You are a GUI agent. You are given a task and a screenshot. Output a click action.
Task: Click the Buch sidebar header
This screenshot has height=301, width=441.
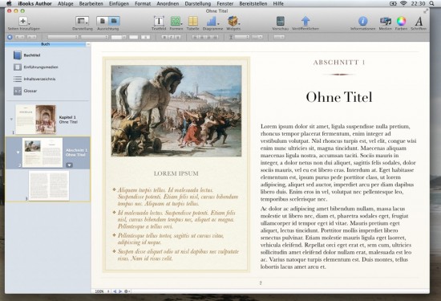[x=46, y=44]
